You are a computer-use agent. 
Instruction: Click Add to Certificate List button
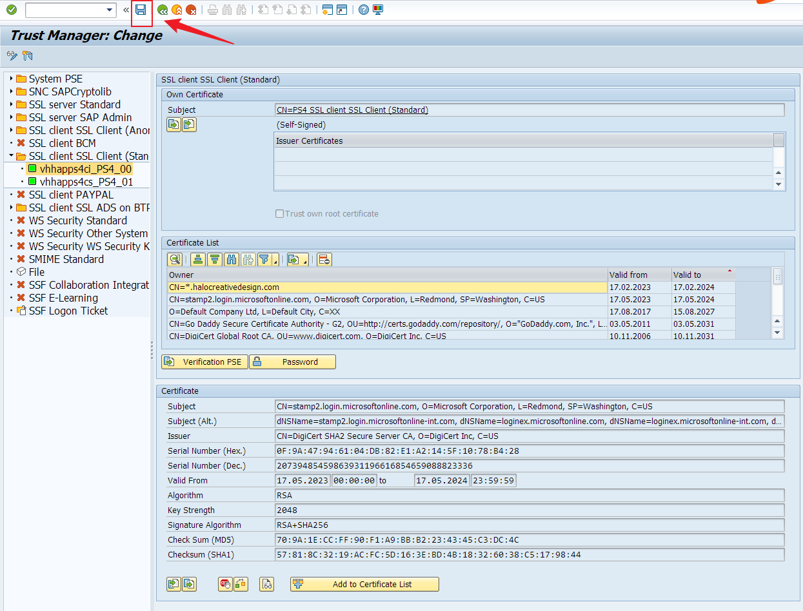pos(364,584)
